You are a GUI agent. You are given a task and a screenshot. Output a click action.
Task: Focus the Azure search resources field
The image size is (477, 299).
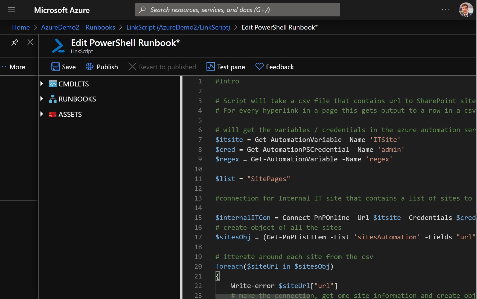pyautogui.click(x=237, y=10)
